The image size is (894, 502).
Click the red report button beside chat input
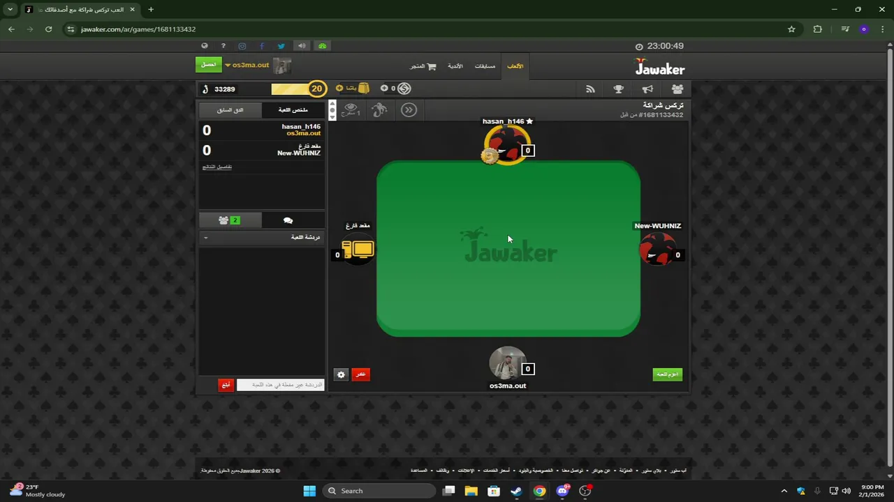[226, 385]
